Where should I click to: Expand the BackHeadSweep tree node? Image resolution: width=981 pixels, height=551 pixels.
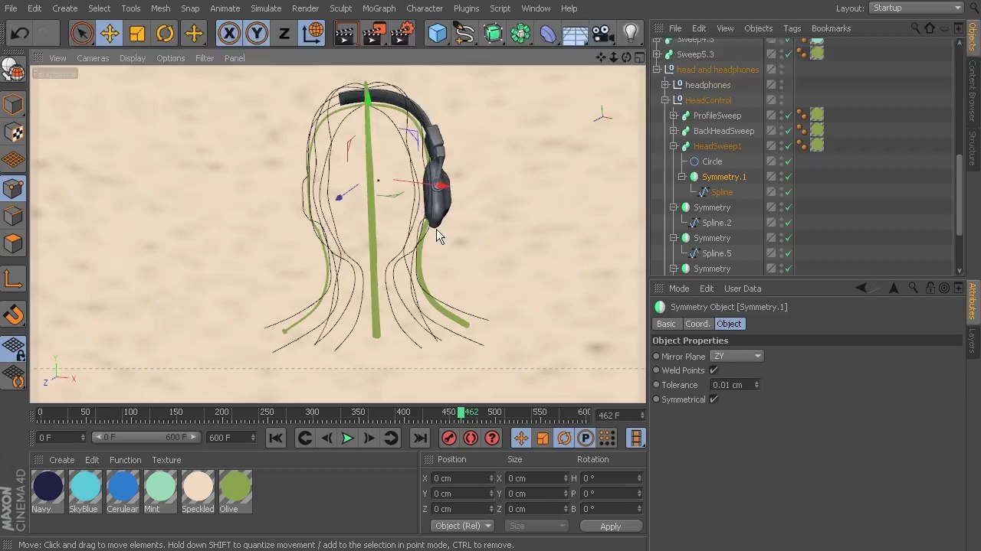(x=674, y=131)
